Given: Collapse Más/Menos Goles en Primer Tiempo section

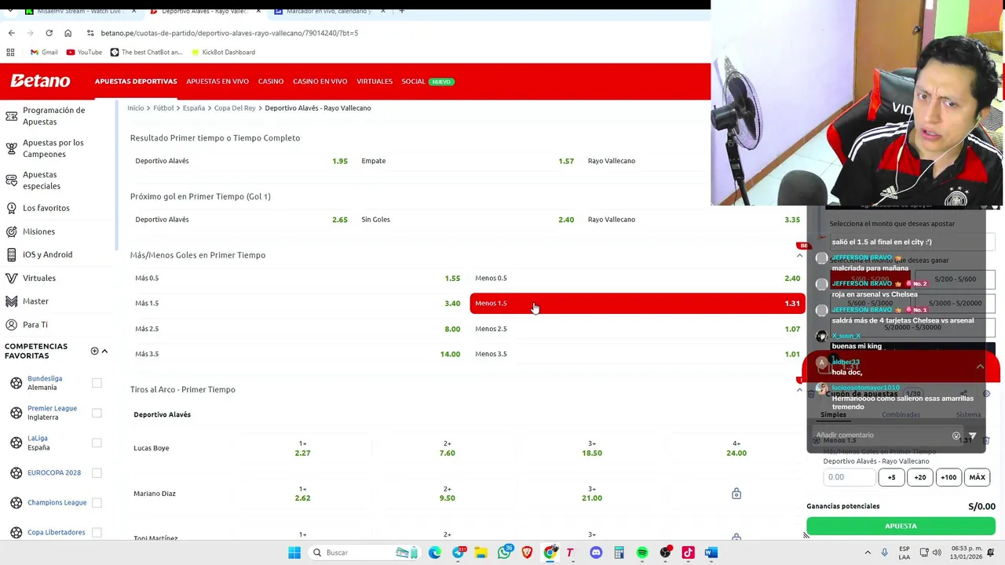Looking at the screenshot, I should (x=799, y=255).
